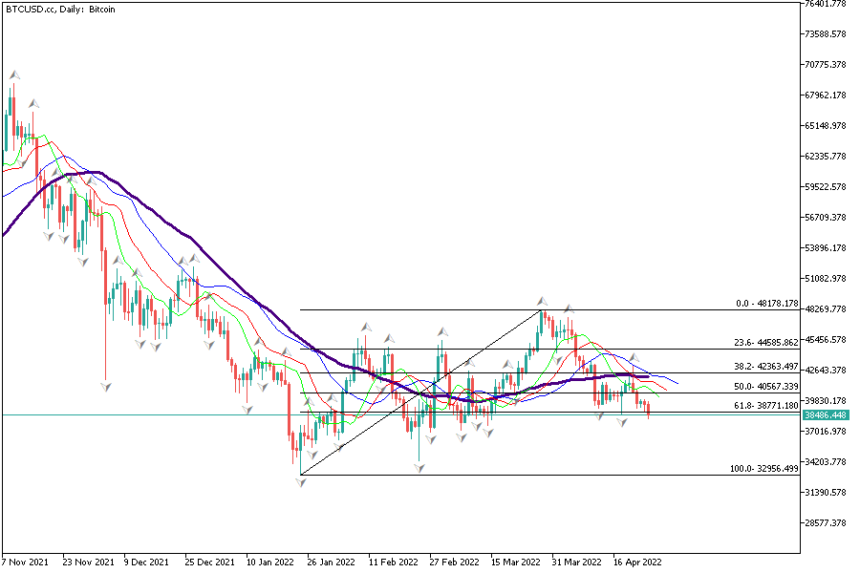Select the up fractal above the late December peak
Screen dimensions: 860x573
pos(194,258)
